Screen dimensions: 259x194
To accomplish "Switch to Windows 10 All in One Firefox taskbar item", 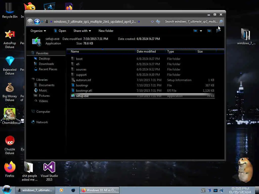I will [x=99, y=190].
